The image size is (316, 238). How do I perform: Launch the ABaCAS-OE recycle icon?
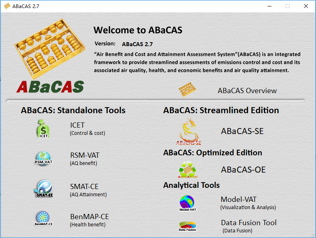[187, 170]
